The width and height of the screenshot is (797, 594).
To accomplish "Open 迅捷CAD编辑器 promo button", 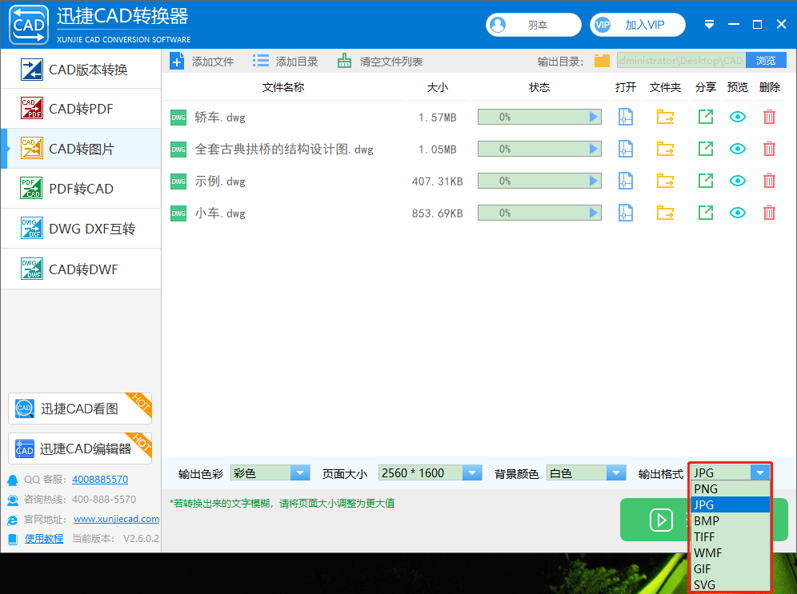I will pos(80,448).
